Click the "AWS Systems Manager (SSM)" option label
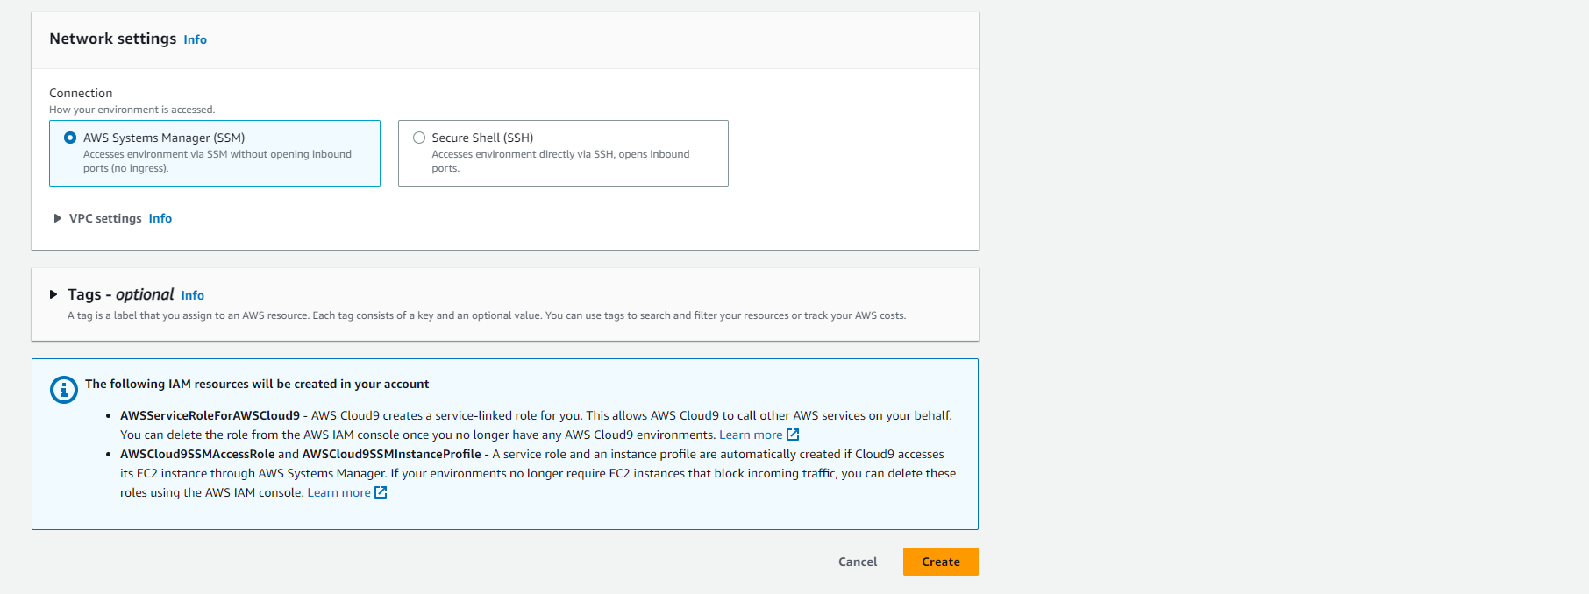Image resolution: width=1589 pixels, height=594 pixels. [164, 138]
